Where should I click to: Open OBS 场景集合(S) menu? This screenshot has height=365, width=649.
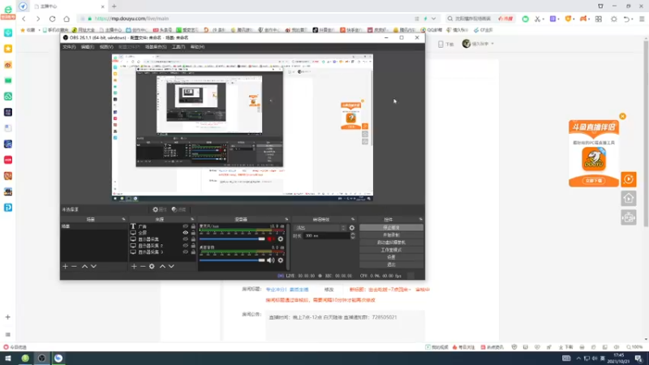[156, 47]
